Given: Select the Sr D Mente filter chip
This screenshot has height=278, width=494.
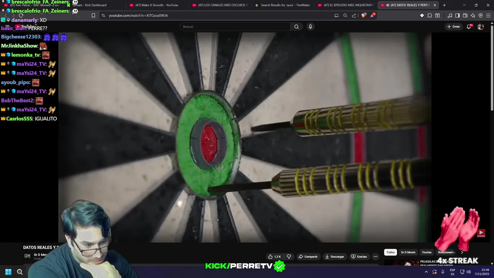Looking at the screenshot, I should click(x=408, y=252).
